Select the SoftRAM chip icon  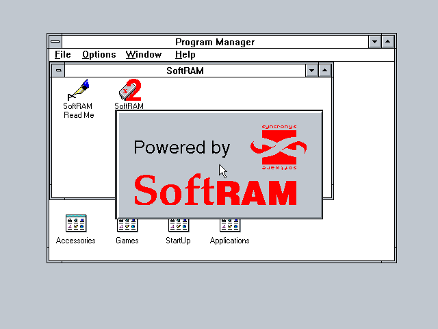coord(129,90)
